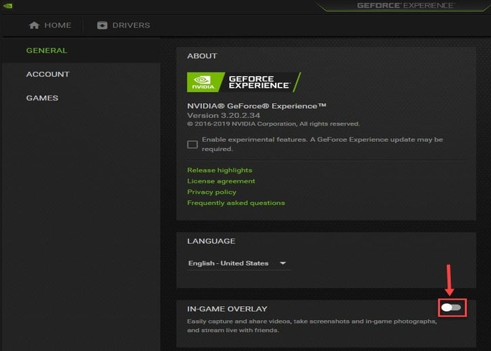The width and height of the screenshot is (491, 351).
Task: Click the GeForce Experience logo in About
Action: [x=244, y=82]
